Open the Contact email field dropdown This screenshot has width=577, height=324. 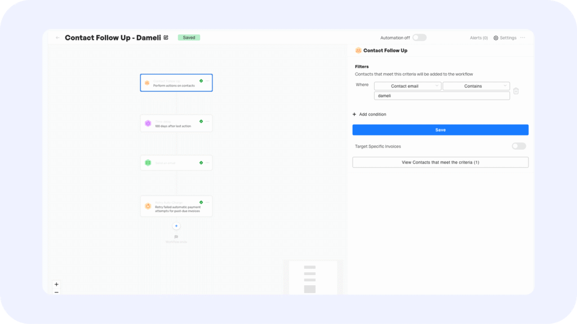(407, 86)
